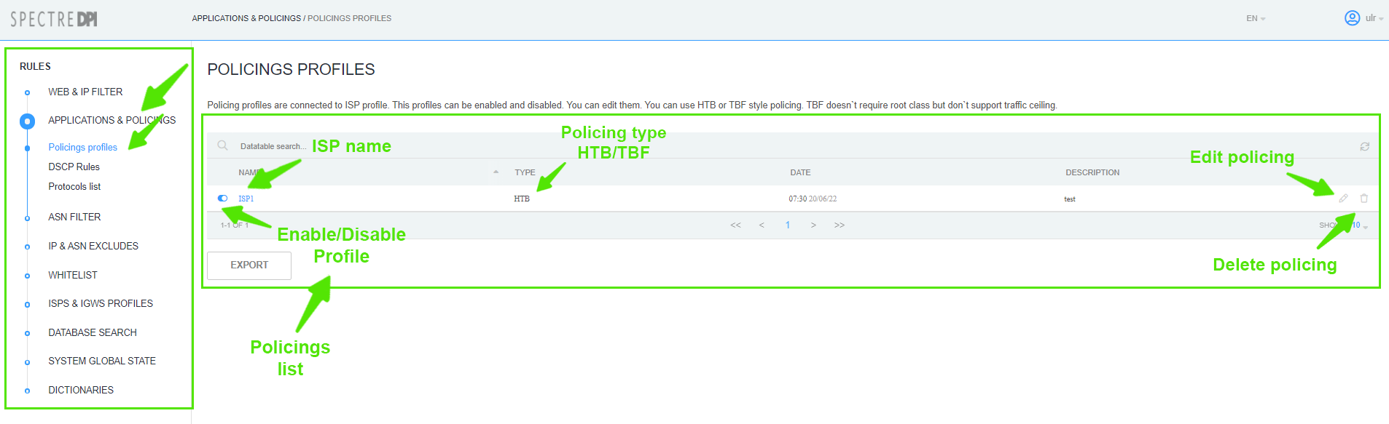The height and width of the screenshot is (424, 1389).
Task: Toggle the ISP1 profile enable switch
Action: [222, 198]
